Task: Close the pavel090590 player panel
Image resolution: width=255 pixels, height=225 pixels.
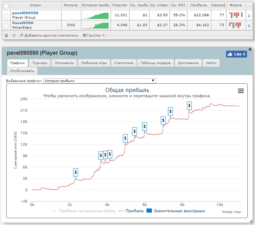Action: [x=250, y=50]
